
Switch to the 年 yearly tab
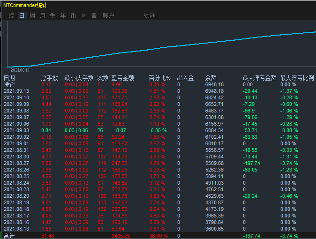click(x=63, y=15)
